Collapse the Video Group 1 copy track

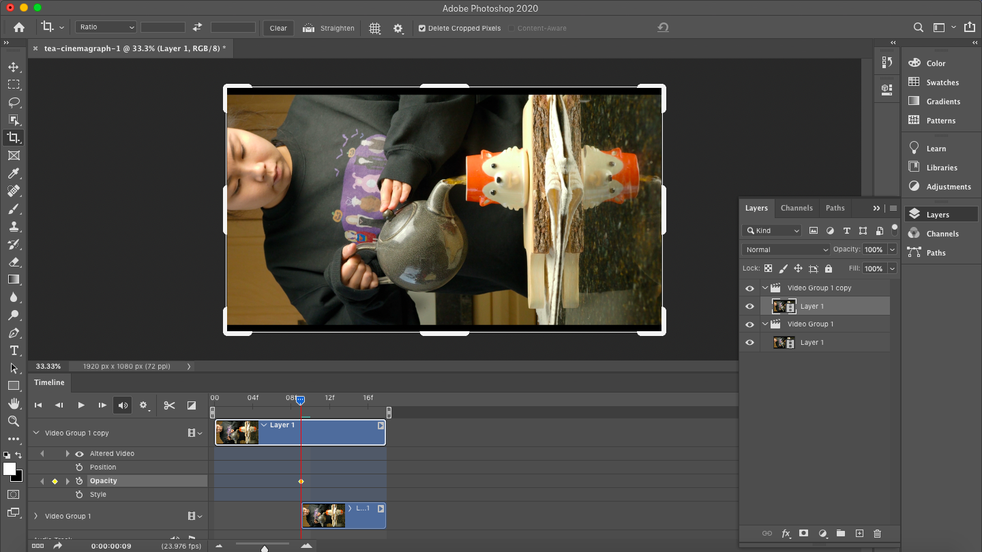tap(35, 432)
